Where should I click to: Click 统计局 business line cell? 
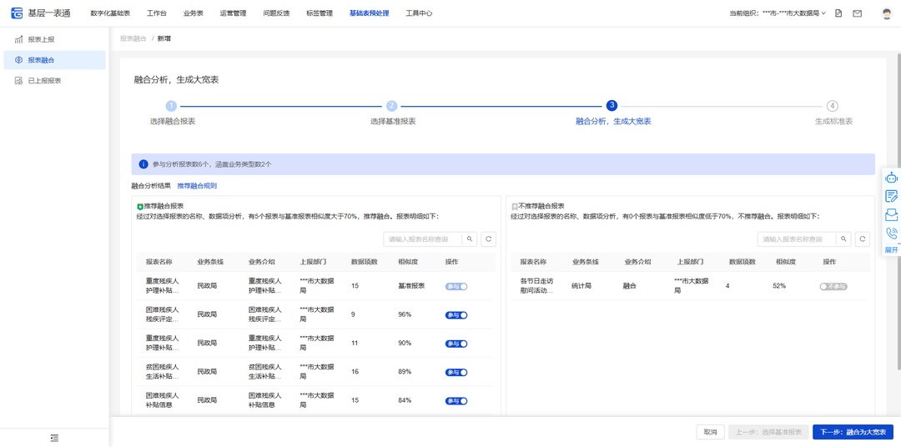[x=581, y=286]
